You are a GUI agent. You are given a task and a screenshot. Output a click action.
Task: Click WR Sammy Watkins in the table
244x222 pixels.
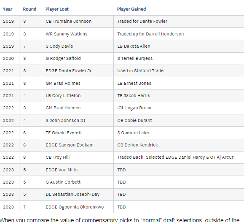tap(67, 34)
